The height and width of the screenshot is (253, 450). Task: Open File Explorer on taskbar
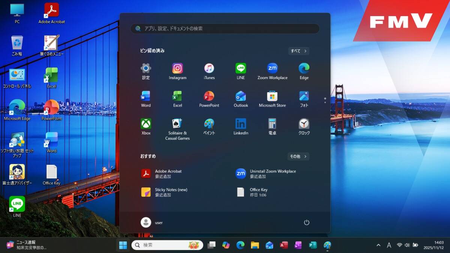[x=255, y=245]
